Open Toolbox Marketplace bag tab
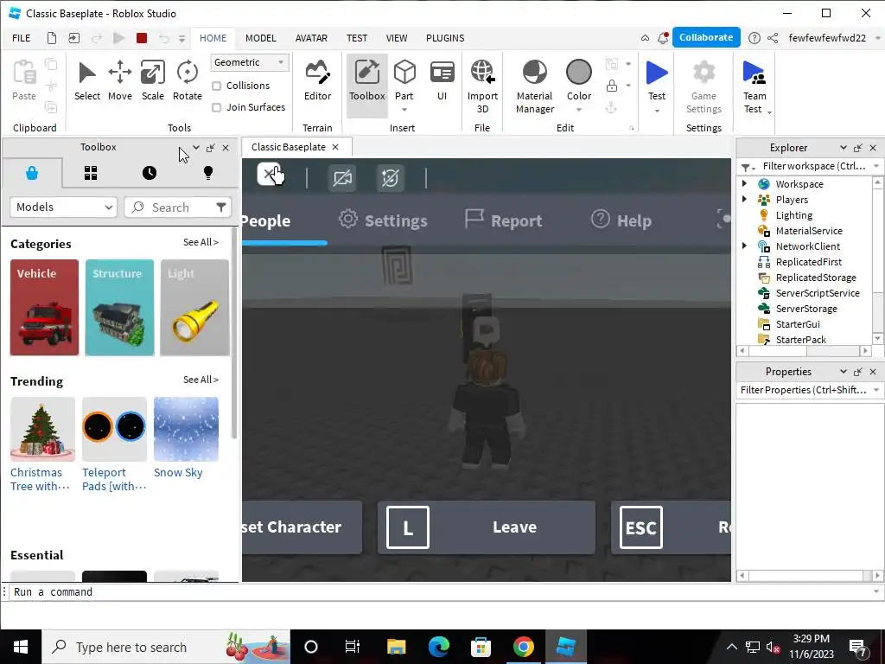This screenshot has height=664, width=885. 32,173
